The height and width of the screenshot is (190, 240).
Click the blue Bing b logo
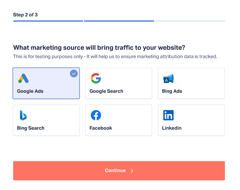23,115
